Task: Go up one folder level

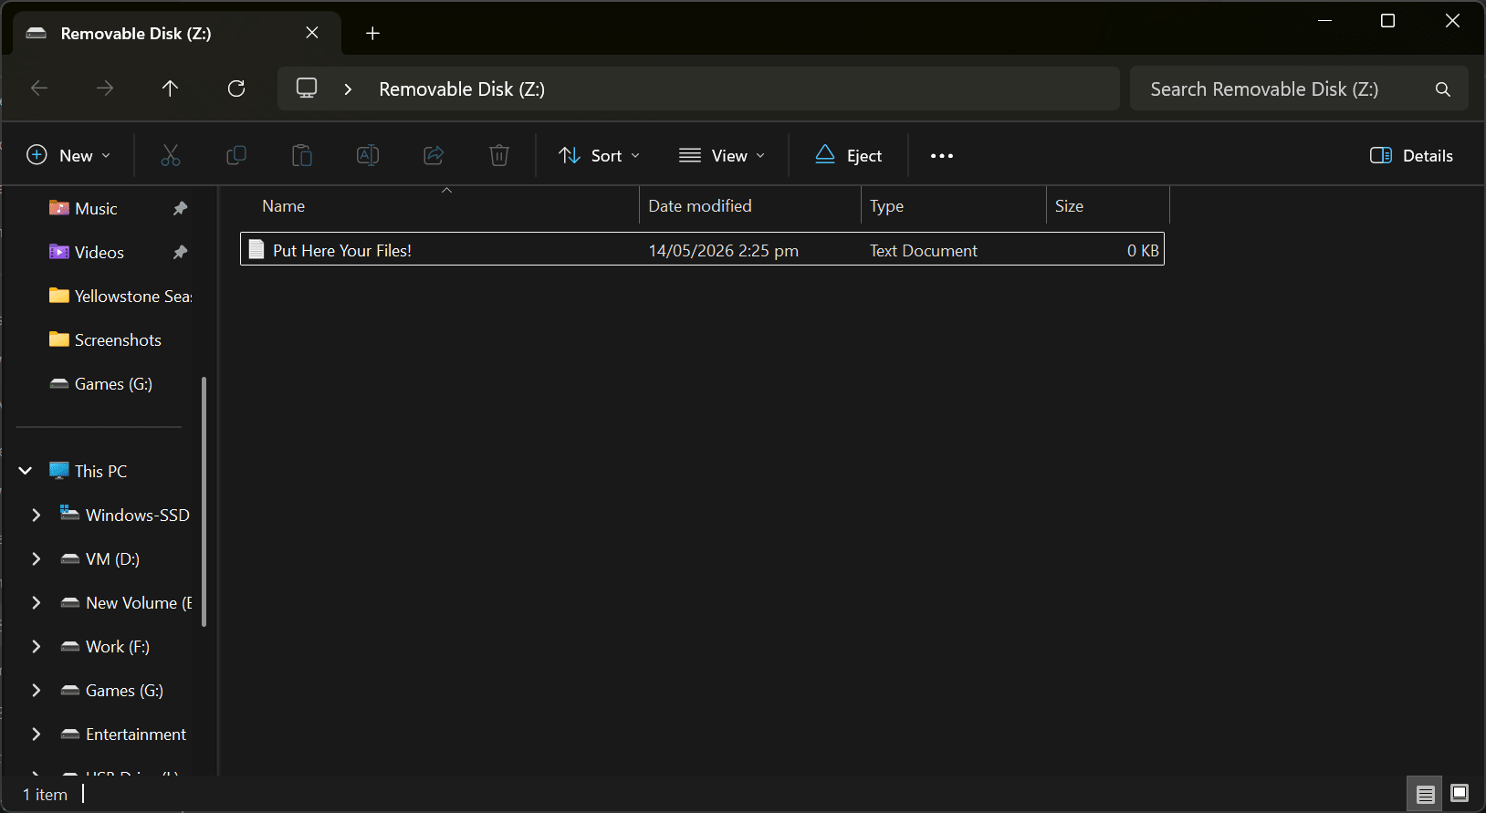Action: (x=170, y=89)
